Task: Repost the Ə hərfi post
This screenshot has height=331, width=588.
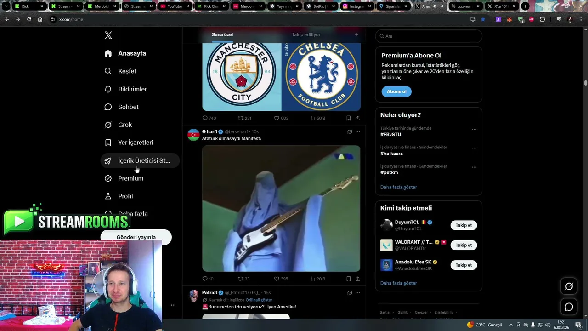Action: [x=243, y=279]
